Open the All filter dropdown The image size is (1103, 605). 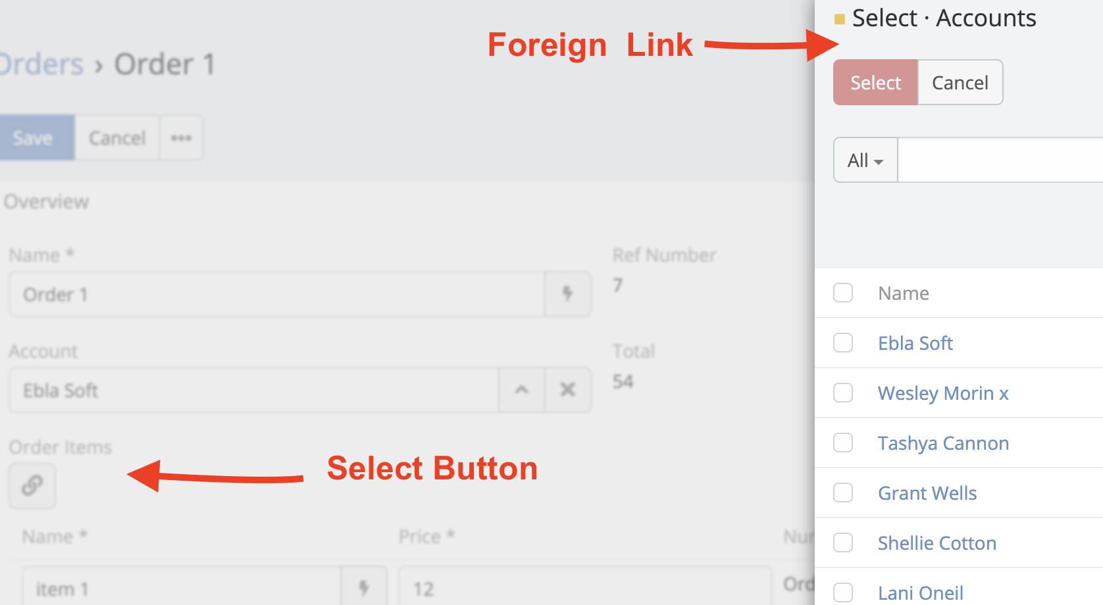pyautogui.click(x=865, y=160)
